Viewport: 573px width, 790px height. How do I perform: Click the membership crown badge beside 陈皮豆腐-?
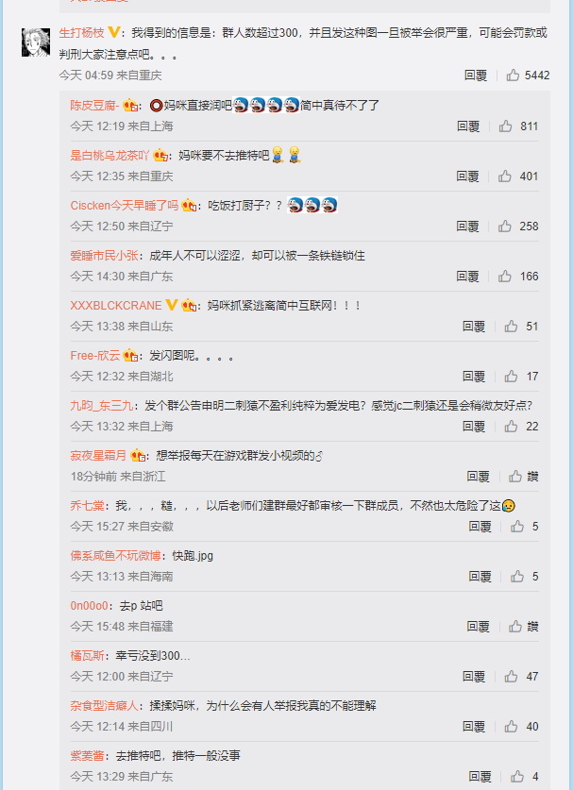pyautogui.click(x=130, y=106)
